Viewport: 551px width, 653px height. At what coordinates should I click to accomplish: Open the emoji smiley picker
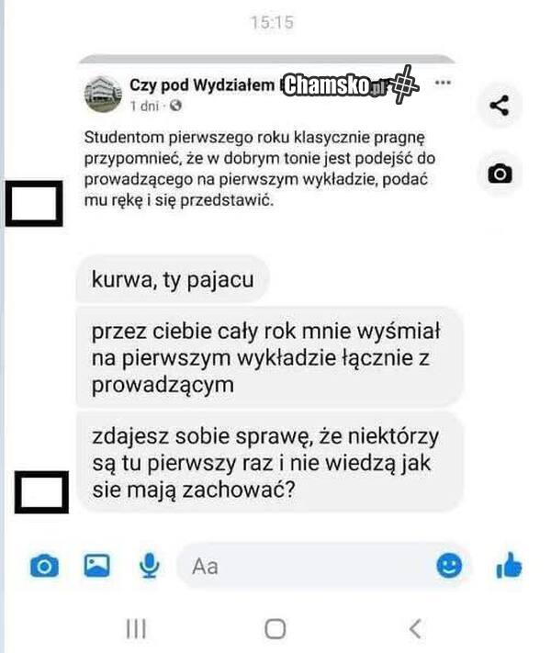pyautogui.click(x=449, y=566)
